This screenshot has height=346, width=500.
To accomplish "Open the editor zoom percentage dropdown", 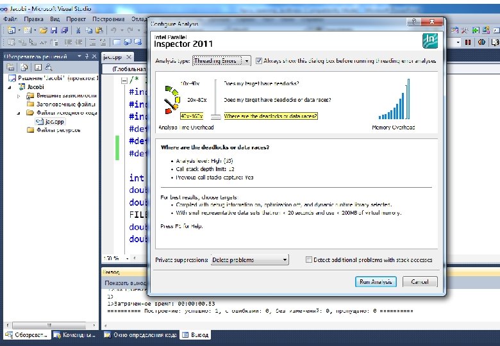I will (128, 258).
